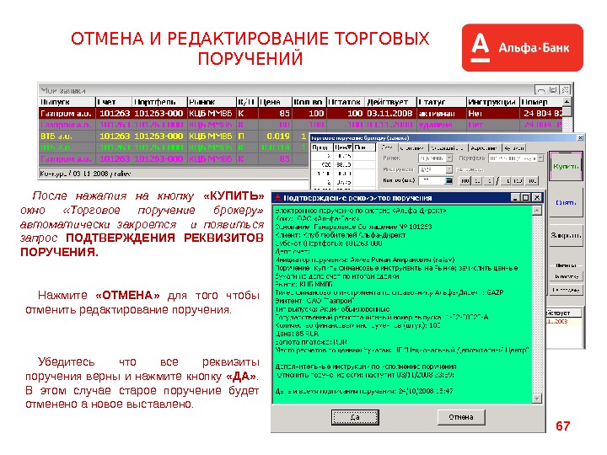Click the calculator icon in the Кол-во field
The width and height of the screenshot is (607, 455).
click(449, 180)
